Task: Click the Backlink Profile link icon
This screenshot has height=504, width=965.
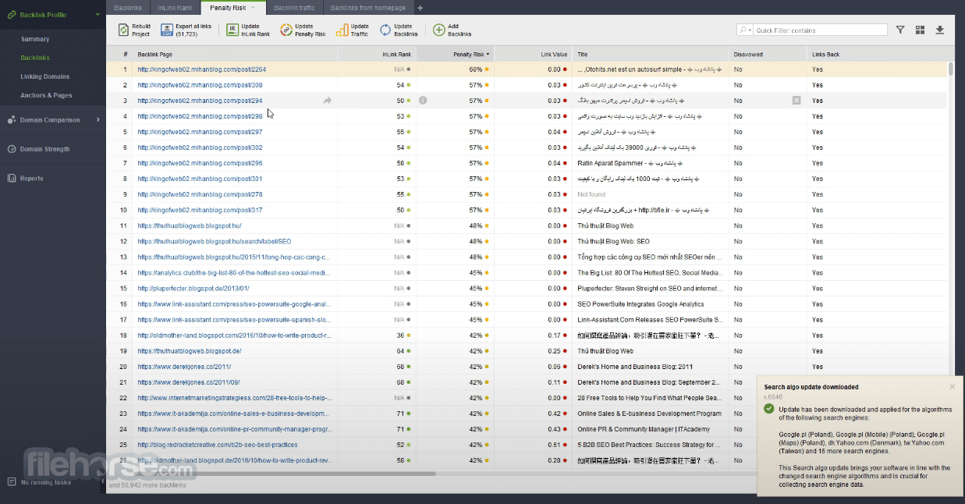Action: [x=12, y=15]
